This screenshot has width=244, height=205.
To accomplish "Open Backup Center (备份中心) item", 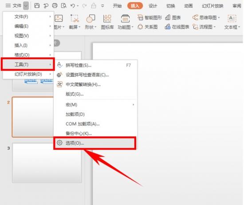I will click(x=95, y=133).
